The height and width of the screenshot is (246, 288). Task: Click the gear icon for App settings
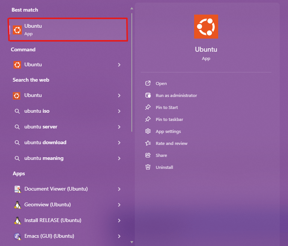[x=148, y=131]
